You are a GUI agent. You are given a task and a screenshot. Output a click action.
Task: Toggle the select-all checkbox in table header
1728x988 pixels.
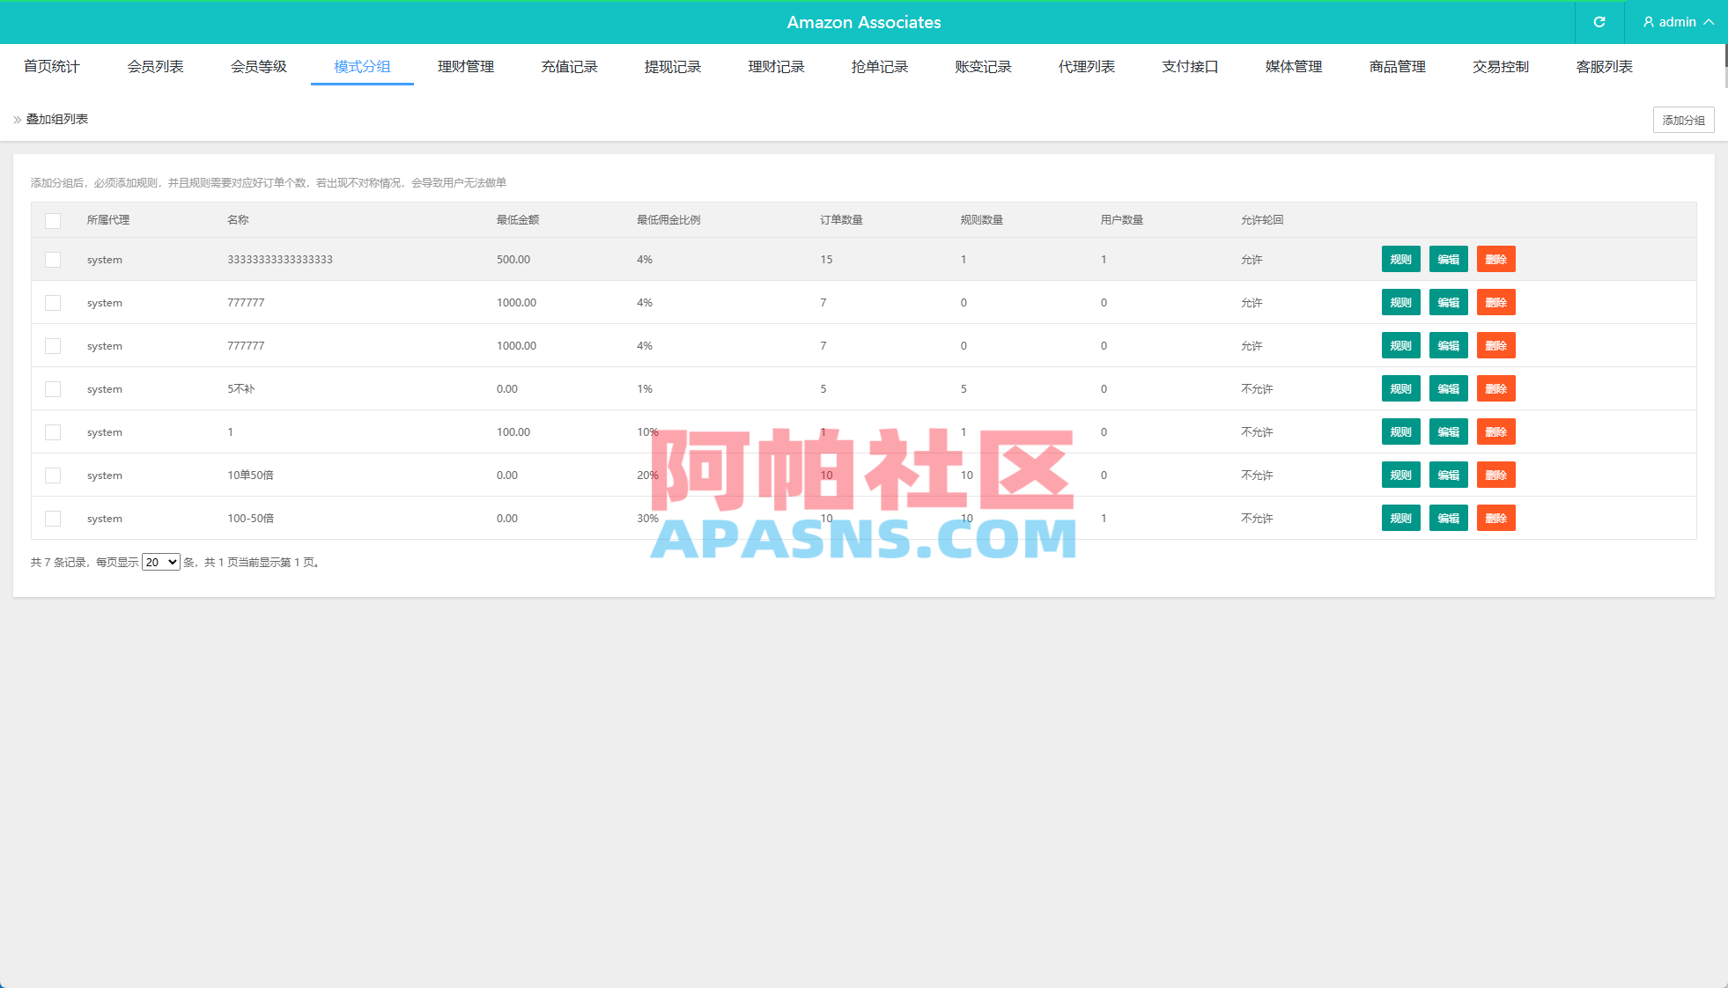(53, 220)
